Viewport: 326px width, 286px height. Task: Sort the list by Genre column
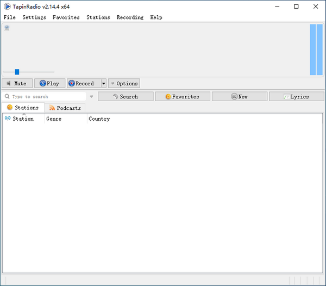[65, 119]
